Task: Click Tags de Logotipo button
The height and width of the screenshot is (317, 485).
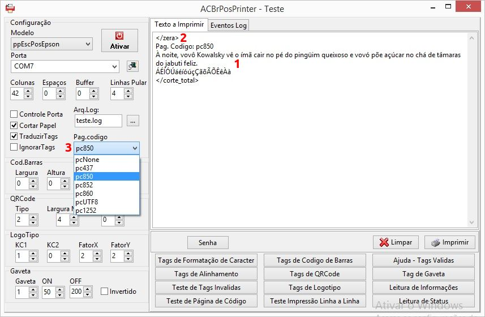Action: tap(315, 288)
